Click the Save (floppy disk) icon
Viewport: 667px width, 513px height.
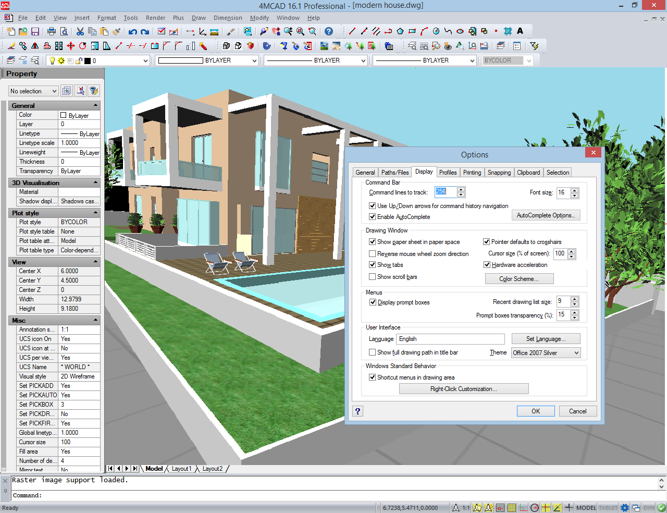click(x=35, y=31)
